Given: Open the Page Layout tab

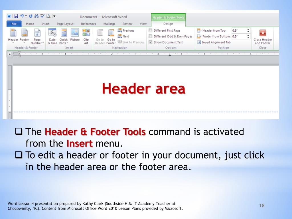Looking at the screenshot, I should (x=65, y=24).
